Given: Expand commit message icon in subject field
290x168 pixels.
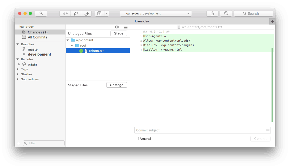Looking at the screenshot, I should pyautogui.click(x=268, y=130).
